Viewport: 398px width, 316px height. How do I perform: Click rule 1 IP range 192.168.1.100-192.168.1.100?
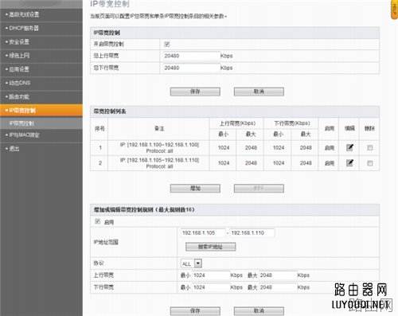(159, 145)
